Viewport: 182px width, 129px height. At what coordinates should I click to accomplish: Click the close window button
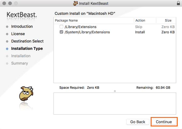[4, 3]
